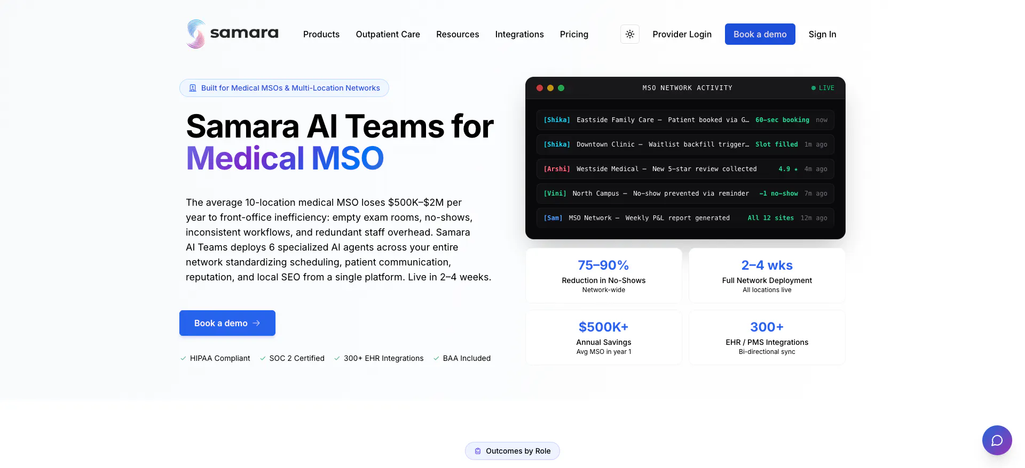1025x468 pixels.
Task: Click the checkmark beside BAA Included
Action: [x=436, y=358]
